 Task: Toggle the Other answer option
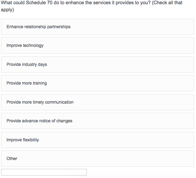tap(97, 159)
